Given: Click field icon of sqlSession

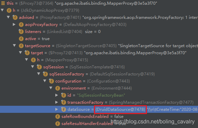Looking at the screenshot, I should coord(39,67).
